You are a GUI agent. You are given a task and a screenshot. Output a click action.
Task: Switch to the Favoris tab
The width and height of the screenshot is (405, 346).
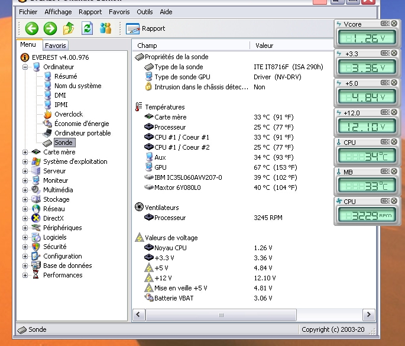click(56, 45)
